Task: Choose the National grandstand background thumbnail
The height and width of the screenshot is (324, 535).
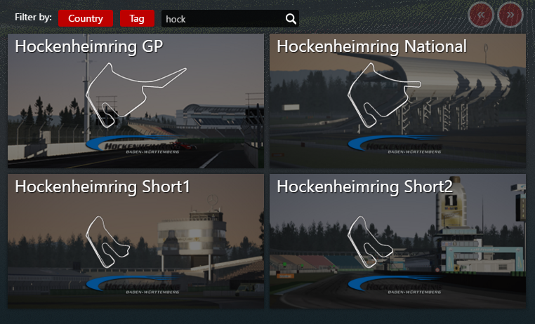Action: tap(397, 101)
